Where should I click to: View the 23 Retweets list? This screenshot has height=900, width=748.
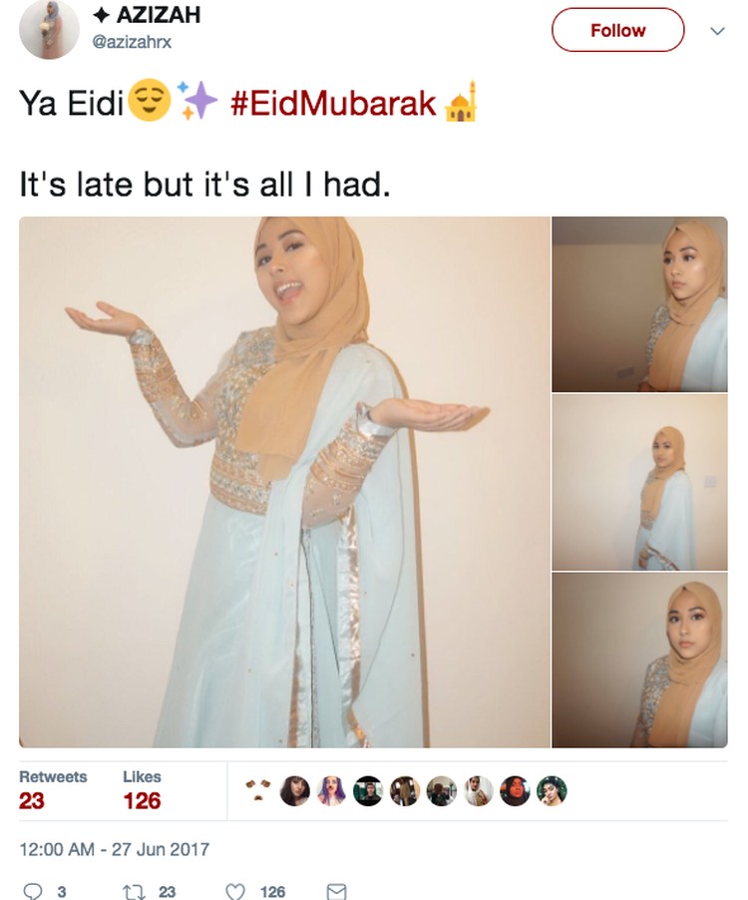[53, 791]
